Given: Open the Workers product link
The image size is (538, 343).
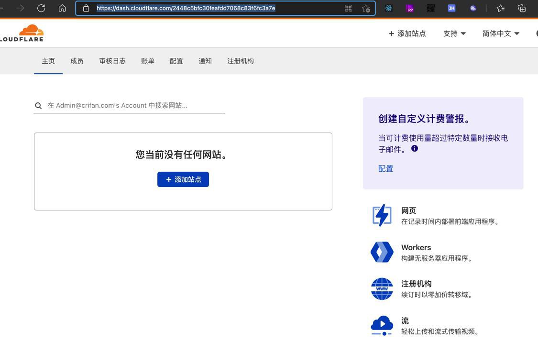Looking at the screenshot, I should pyautogui.click(x=416, y=247).
